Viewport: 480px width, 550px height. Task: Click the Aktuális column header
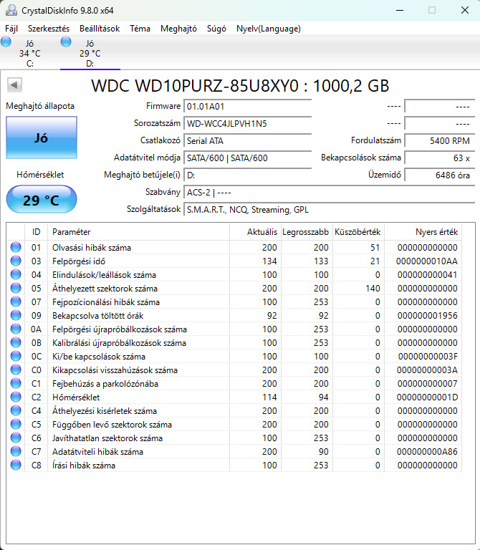(255, 232)
